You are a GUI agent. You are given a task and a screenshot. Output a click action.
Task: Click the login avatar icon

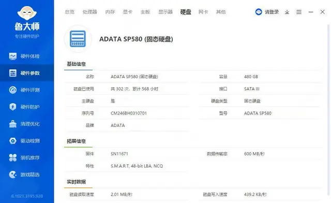coord(259,12)
